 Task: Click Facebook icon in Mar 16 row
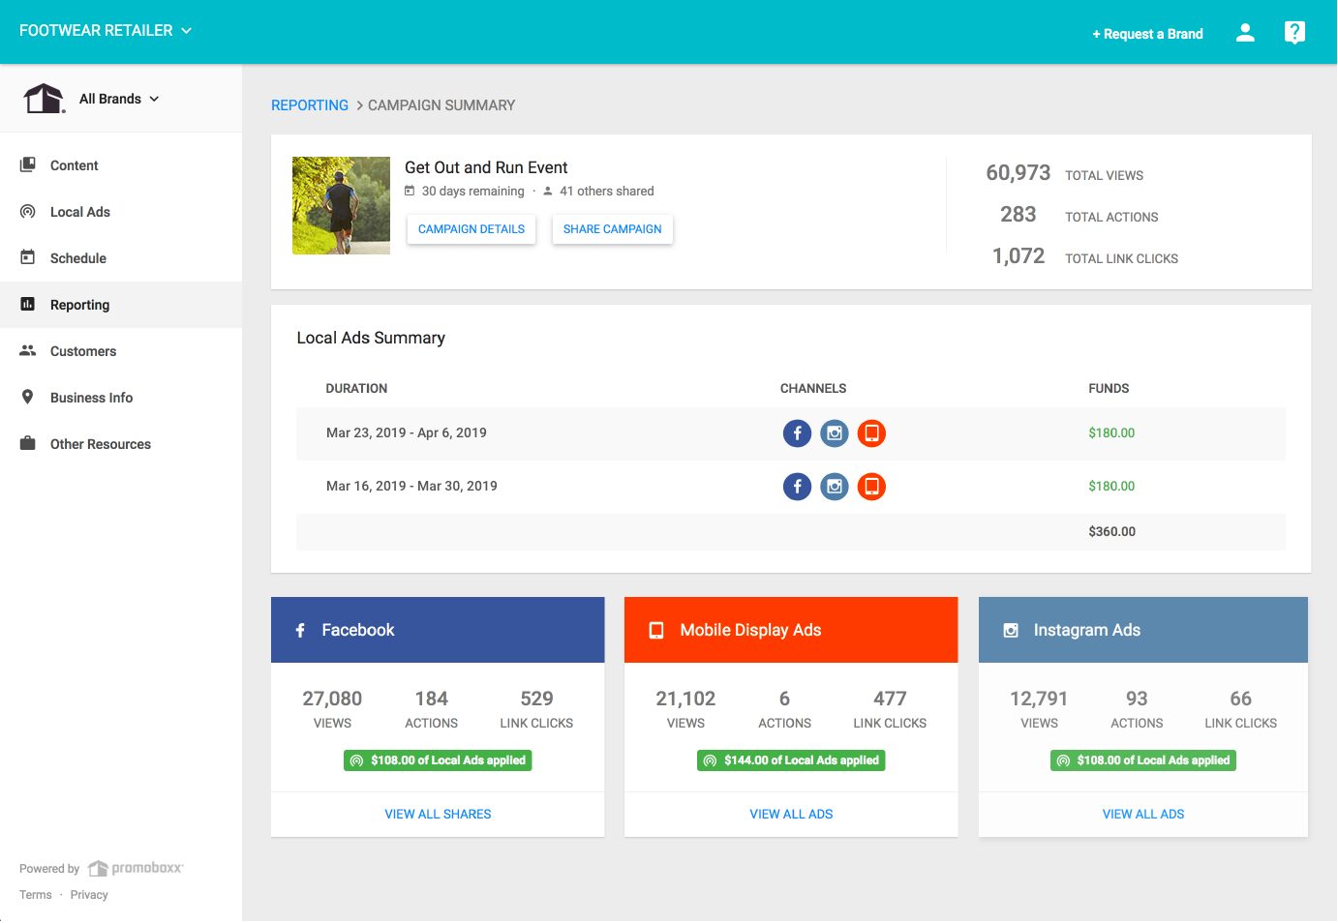797,487
